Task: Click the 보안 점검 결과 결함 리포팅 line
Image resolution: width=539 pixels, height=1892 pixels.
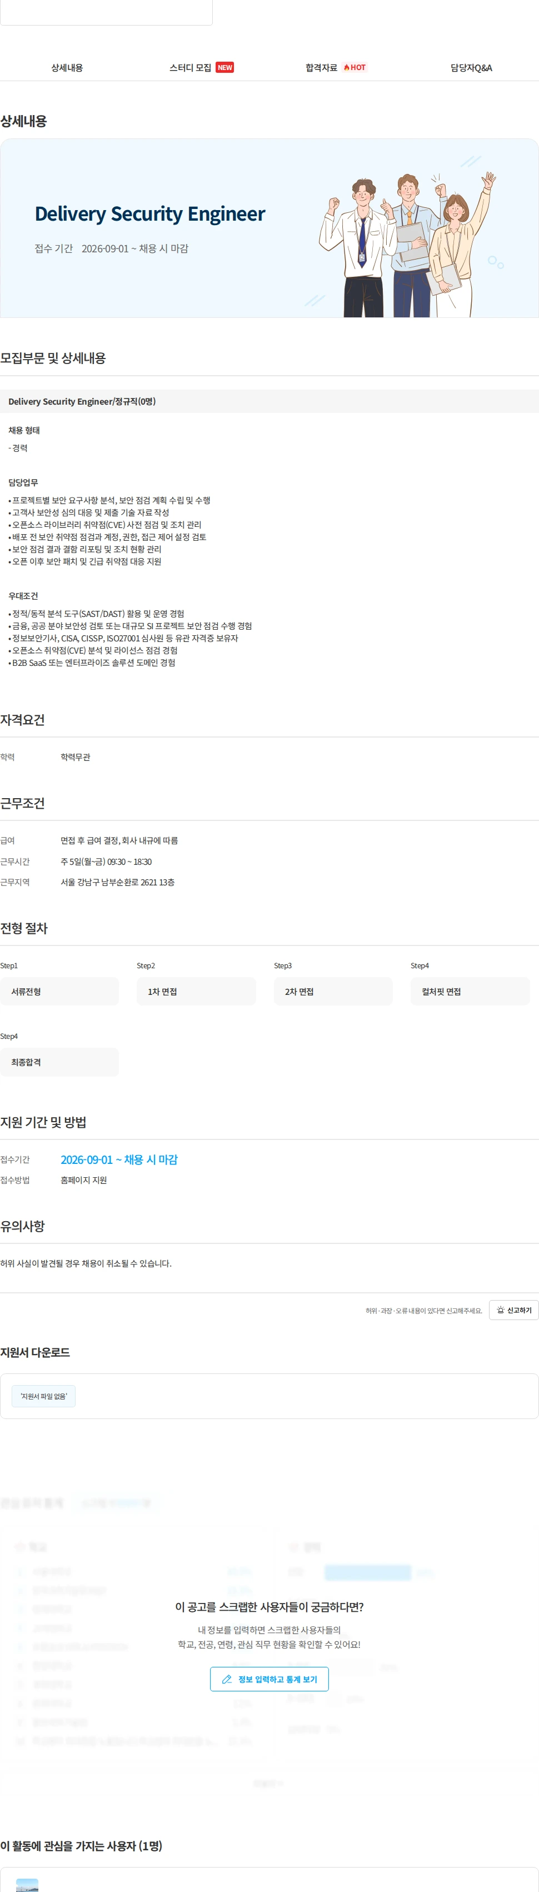Action: coord(84,549)
